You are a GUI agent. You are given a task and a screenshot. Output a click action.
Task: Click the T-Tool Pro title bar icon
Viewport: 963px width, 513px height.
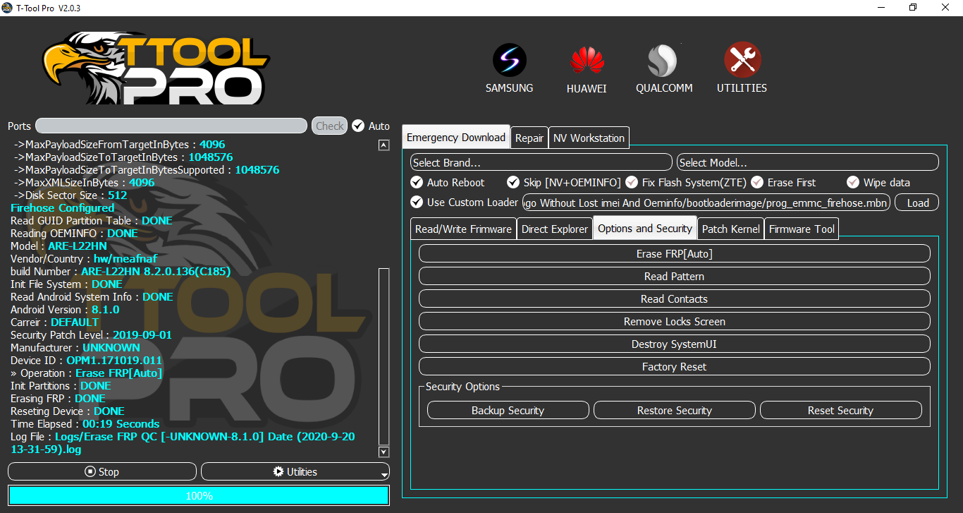(x=8, y=7)
